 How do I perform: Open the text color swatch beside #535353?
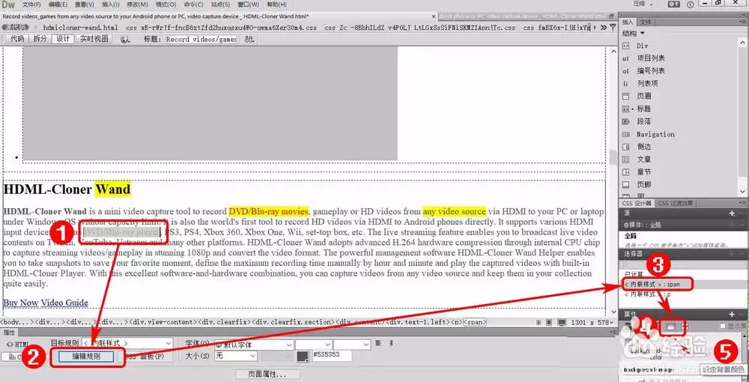[302, 357]
